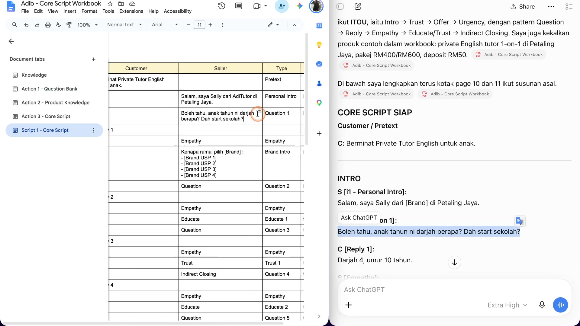This screenshot has height=326, width=580.
Task: Select the Action 1 - Question Bank tab
Action: coord(54,89)
